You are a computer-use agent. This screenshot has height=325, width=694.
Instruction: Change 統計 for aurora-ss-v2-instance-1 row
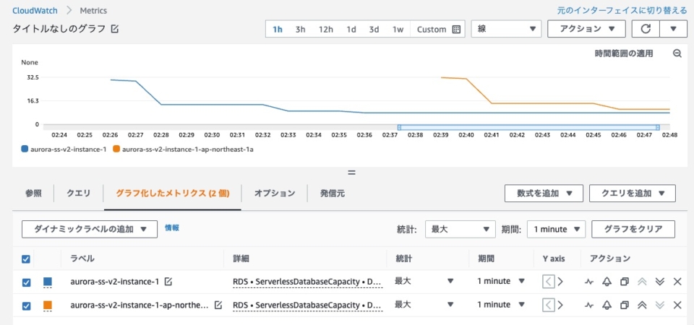click(424, 281)
